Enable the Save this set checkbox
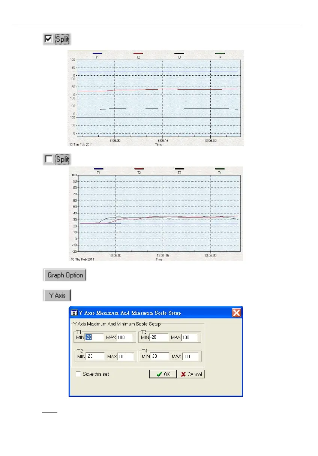 click(x=78, y=374)
